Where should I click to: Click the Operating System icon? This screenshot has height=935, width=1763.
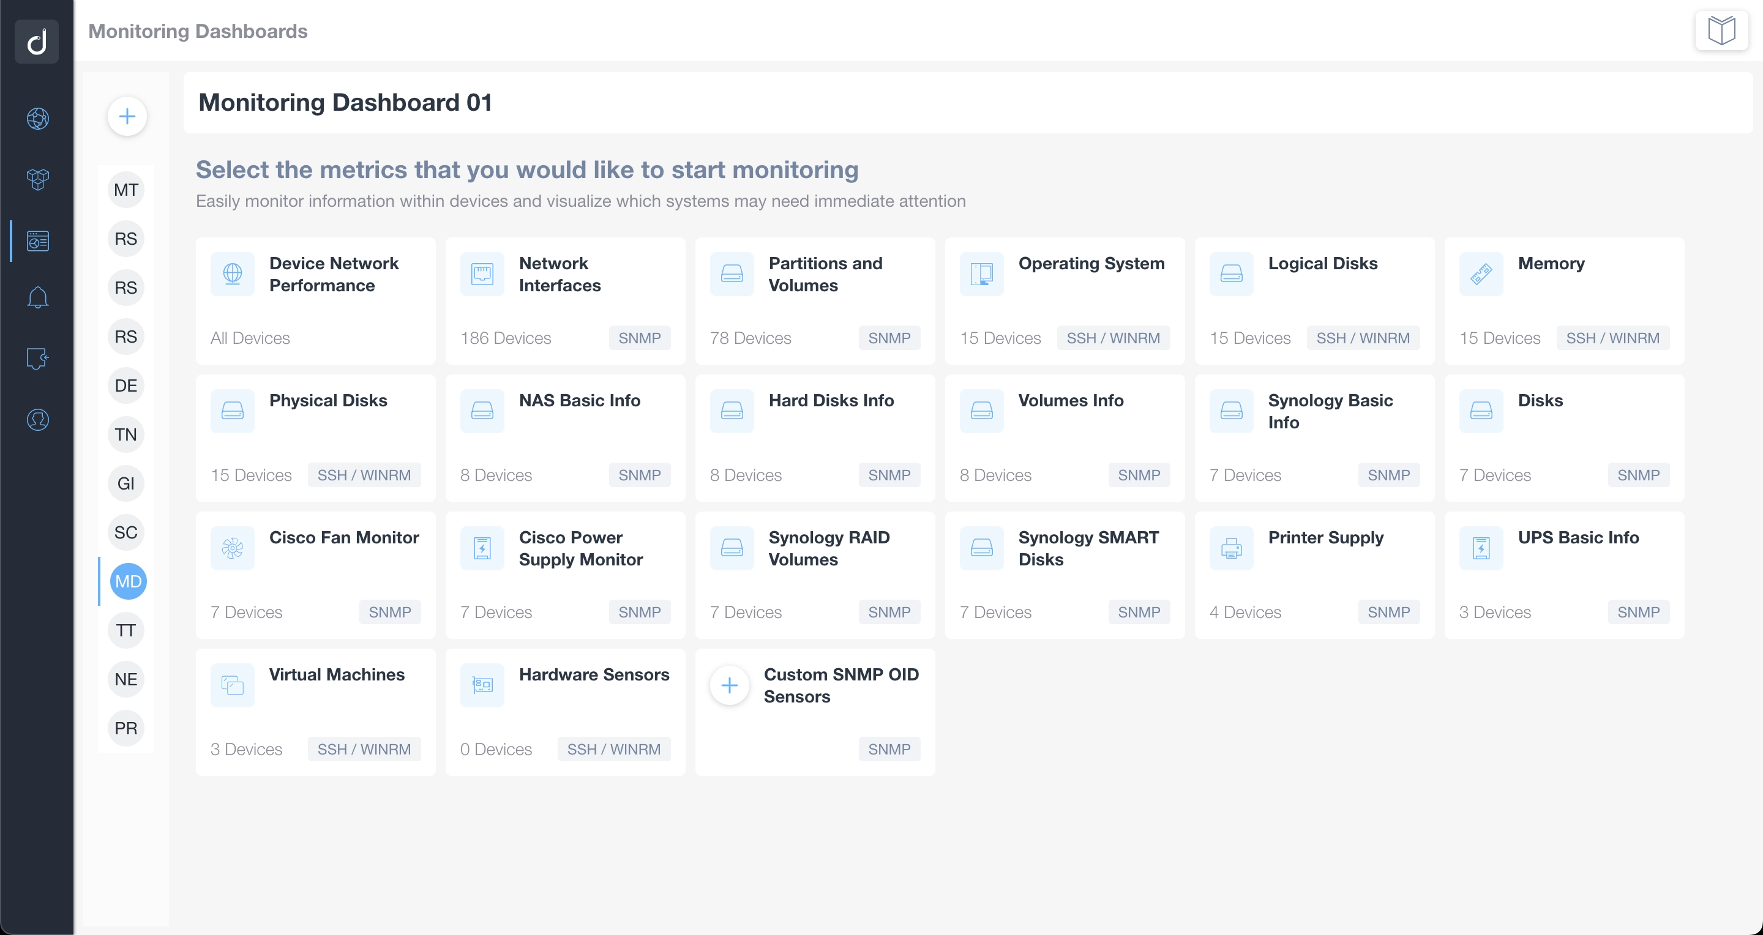tap(982, 274)
